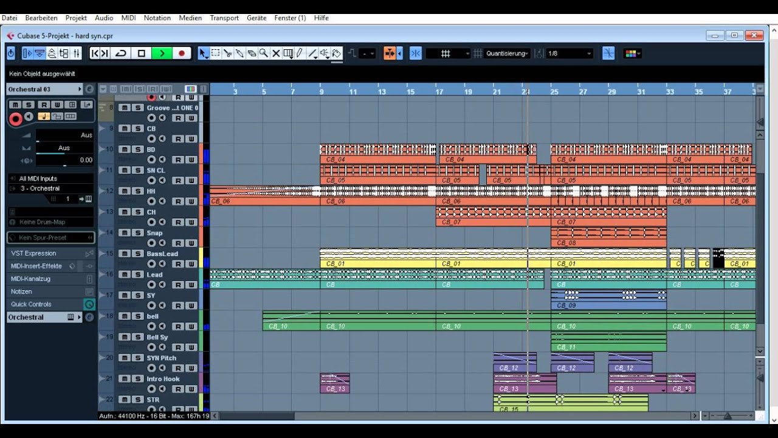Select the Play speaker tool
Viewport: 778px width, 438px height.
[325, 54]
